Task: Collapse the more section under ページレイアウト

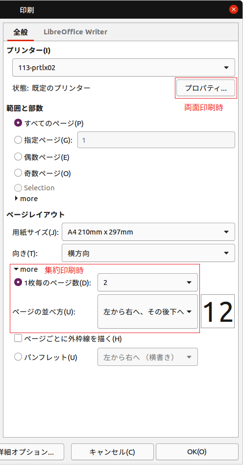Action: [26, 269]
